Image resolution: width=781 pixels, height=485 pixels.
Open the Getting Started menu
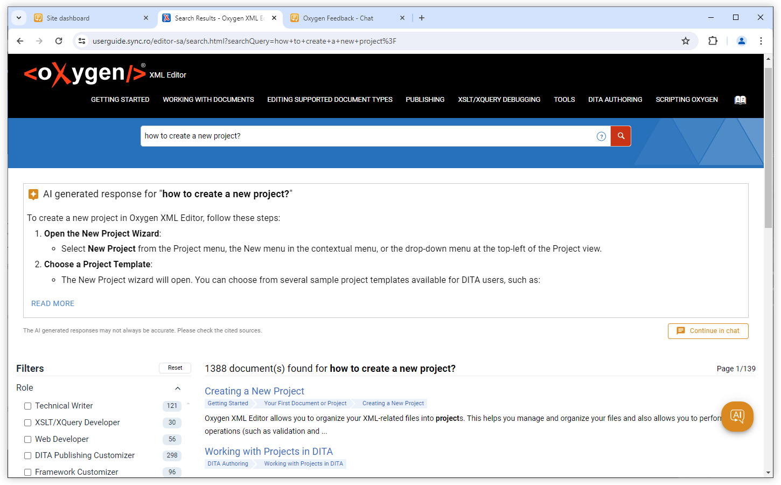pyautogui.click(x=120, y=100)
